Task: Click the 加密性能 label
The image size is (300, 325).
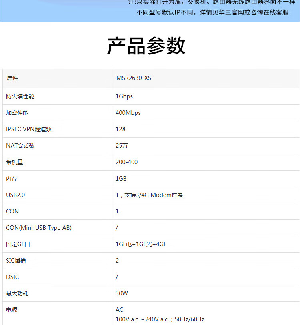Action: (17, 113)
